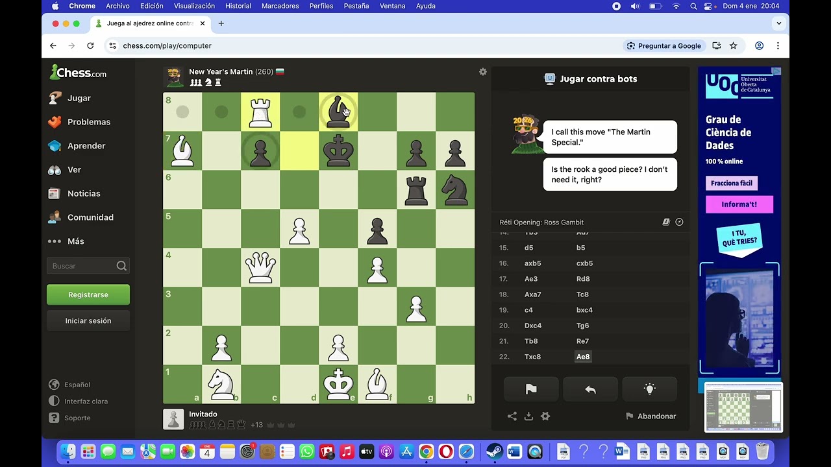Open Spotlight search in the menu bar
831x467 pixels.
(693, 6)
